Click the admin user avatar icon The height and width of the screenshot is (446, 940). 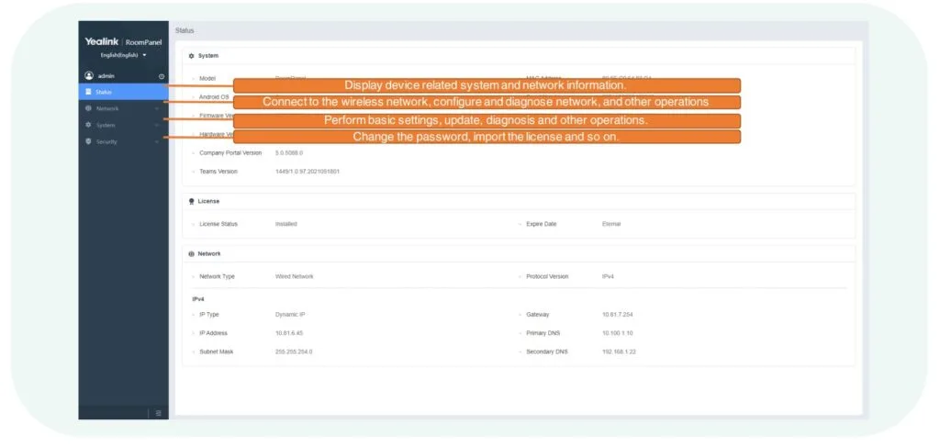coord(89,76)
